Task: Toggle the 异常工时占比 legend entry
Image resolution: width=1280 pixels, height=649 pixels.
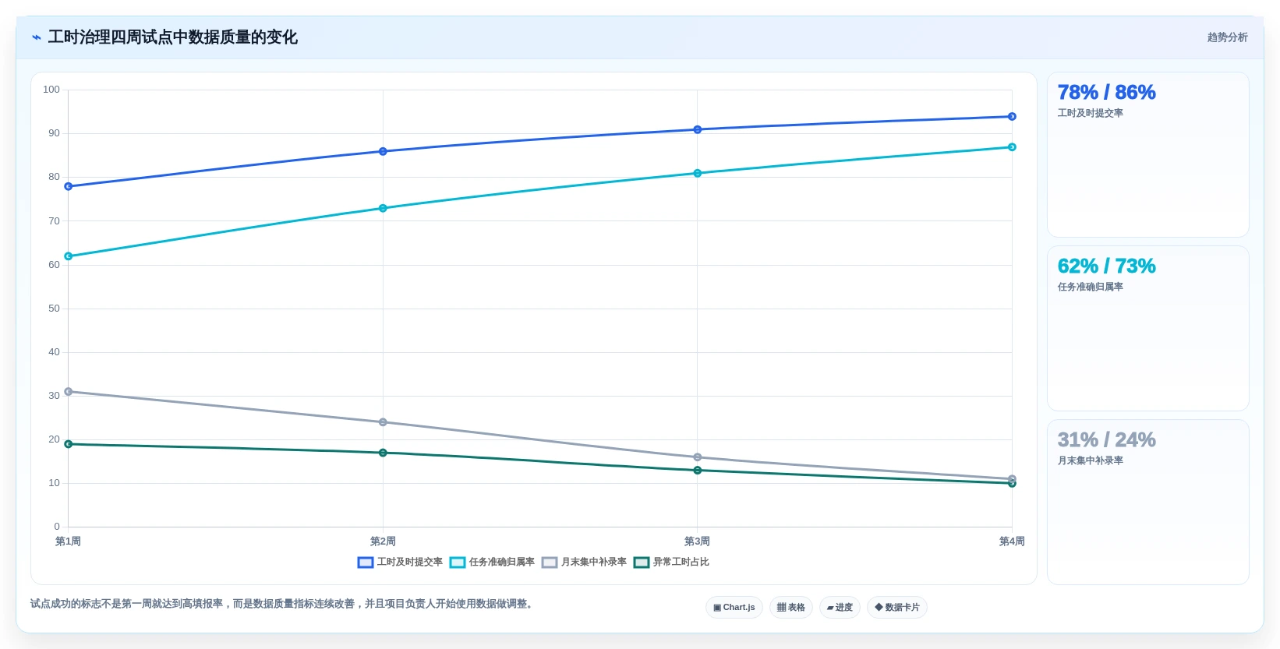Action: [671, 562]
